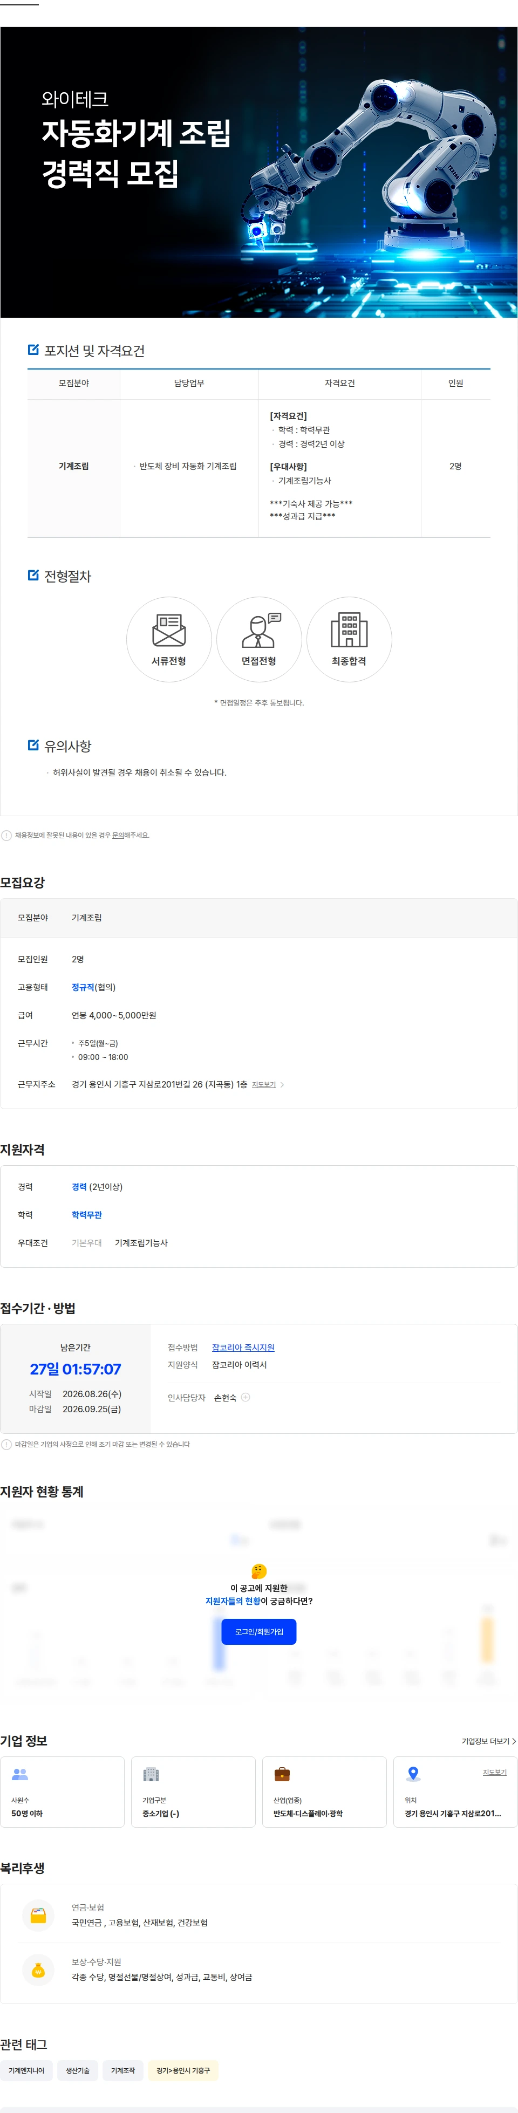Click the 사원수 50명 이하 card
Viewport: 518px width, 2113px height.
coord(63,1791)
